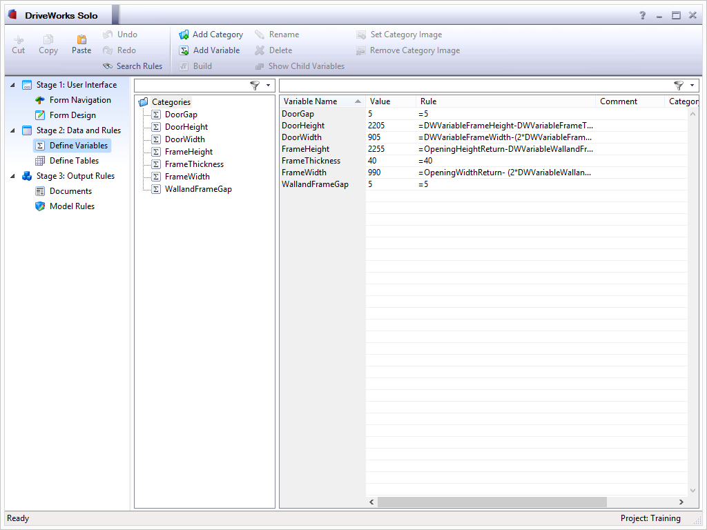The height and width of the screenshot is (530, 707).
Task: Click the Form Navigation signpost icon
Action: [40, 100]
